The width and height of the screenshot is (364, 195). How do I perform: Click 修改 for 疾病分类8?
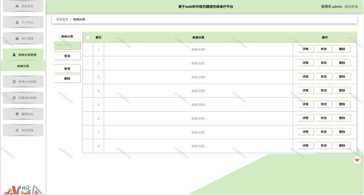(x=324, y=49)
